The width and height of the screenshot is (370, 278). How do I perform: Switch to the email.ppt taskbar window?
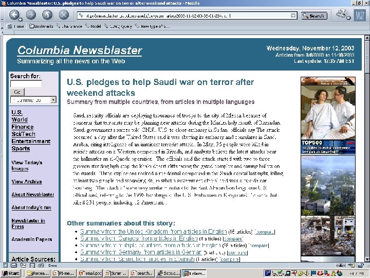point(89,273)
